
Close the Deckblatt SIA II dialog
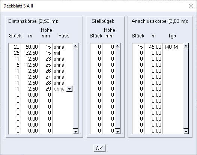tap(191, 6)
